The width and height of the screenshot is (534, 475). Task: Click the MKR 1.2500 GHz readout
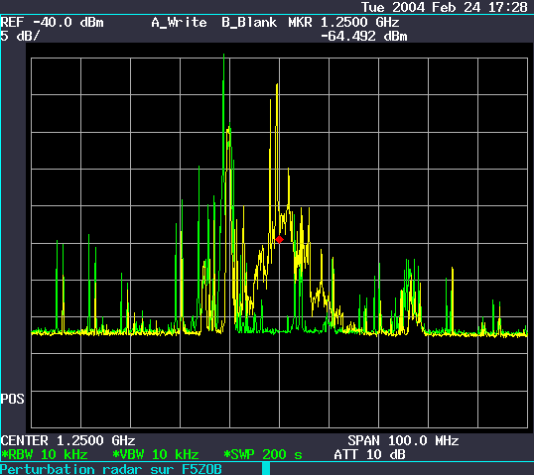tap(343, 23)
